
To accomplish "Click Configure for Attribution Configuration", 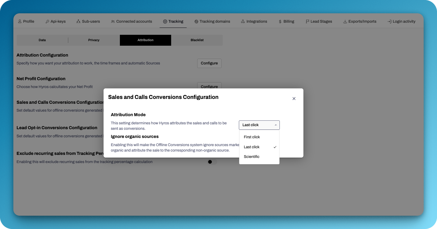I will coord(209,63).
